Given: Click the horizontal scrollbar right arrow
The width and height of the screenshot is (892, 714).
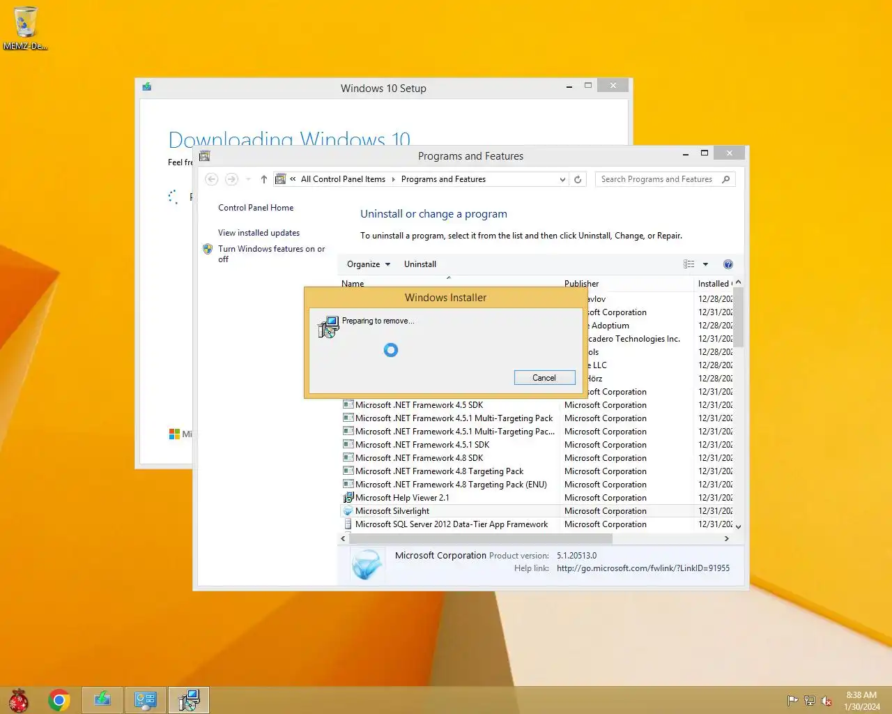Looking at the screenshot, I should [x=726, y=538].
